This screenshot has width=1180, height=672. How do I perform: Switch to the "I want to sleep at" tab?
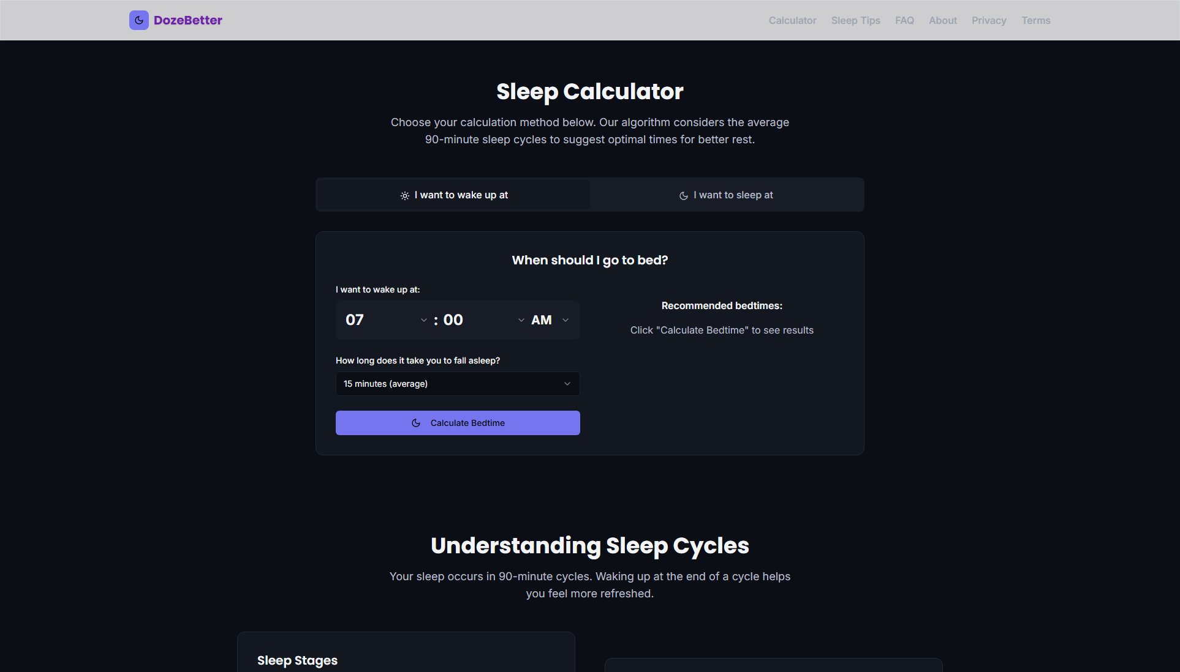[726, 195]
